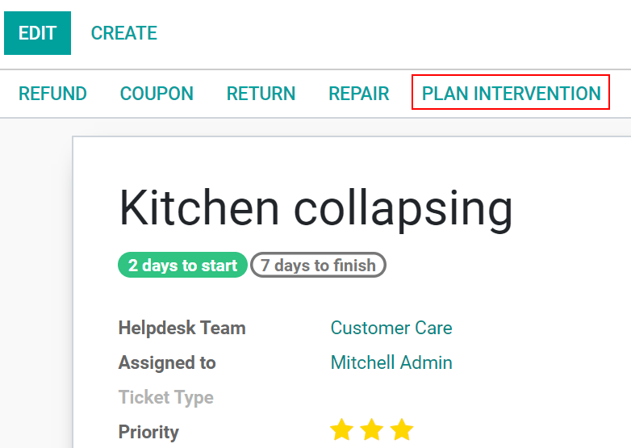This screenshot has width=631, height=448.
Task: Click the 'Kitchen collapsing' ticket title
Action: click(x=315, y=208)
